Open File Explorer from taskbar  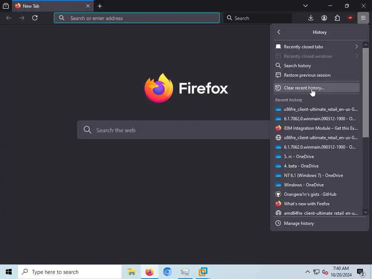[x=132, y=272]
